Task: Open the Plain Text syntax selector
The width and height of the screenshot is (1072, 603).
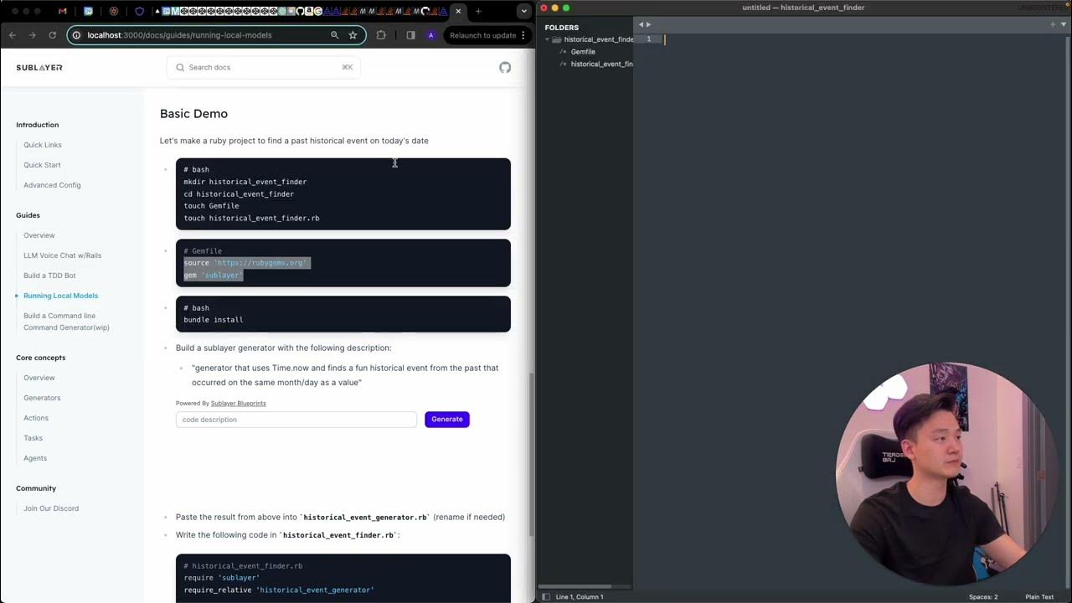Action: [x=1039, y=597]
